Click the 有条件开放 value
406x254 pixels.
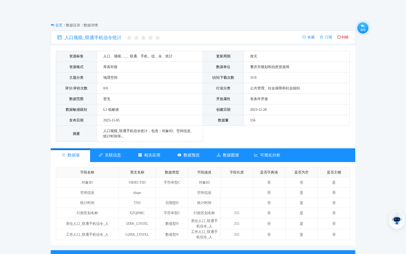click(259, 99)
